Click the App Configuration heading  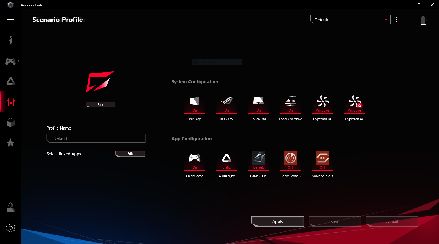point(192,139)
